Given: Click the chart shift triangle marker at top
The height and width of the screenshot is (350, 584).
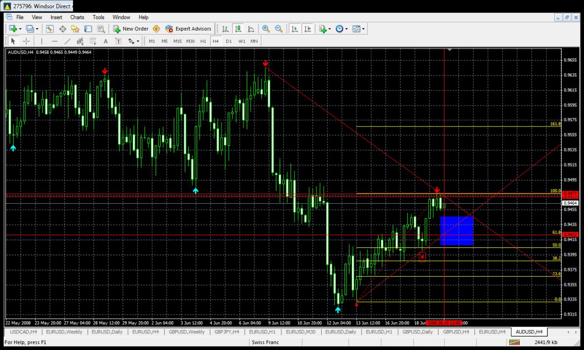Looking at the screenshot, I should (450, 50).
